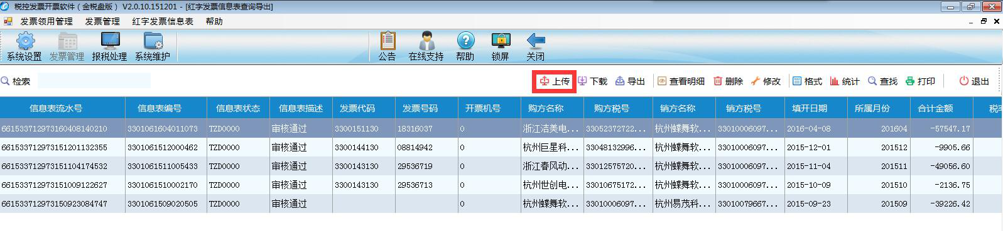The image size is (1003, 231).
Task: Click the 导出 export button
Action: click(630, 81)
